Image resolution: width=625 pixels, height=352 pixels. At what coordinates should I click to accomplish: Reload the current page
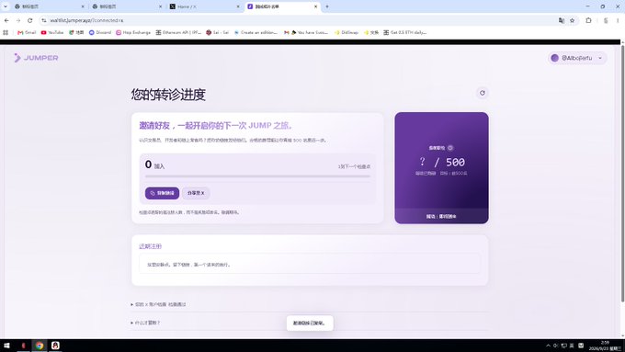[30, 20]
